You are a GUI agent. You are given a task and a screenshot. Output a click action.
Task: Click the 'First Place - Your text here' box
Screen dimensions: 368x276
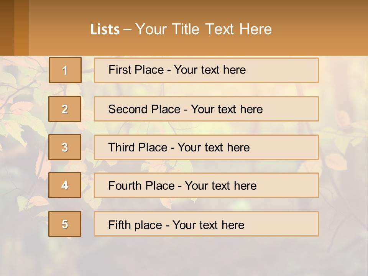point(206,70)
